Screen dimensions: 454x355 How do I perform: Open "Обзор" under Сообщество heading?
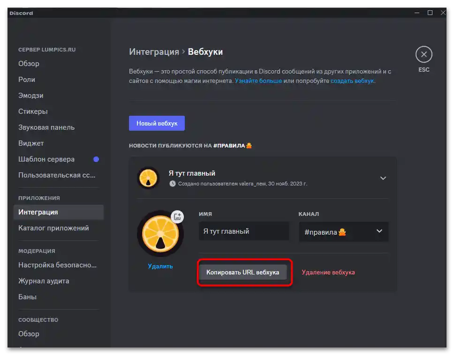(29, 333)
